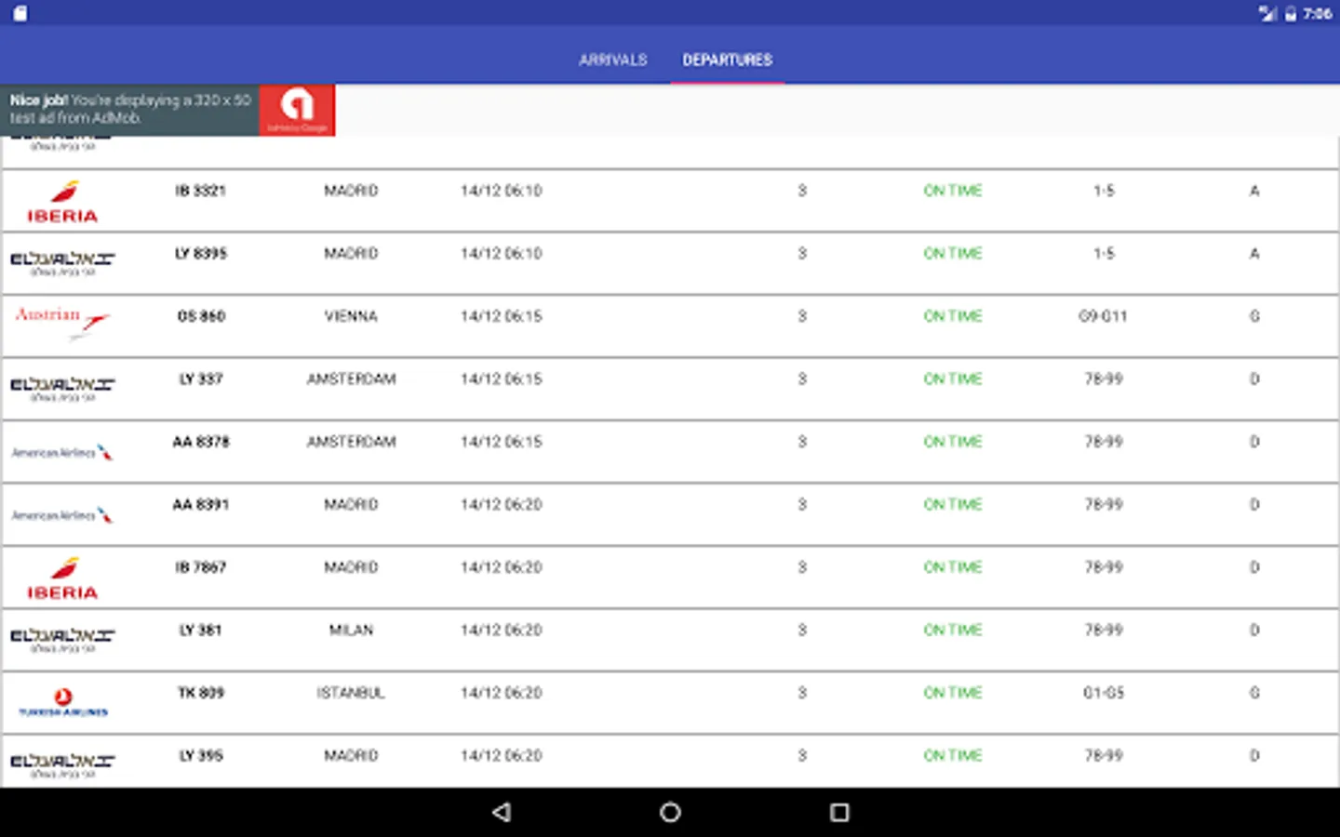The height and width of the screenshot is (837, 1340).
Task: Tap terminal number 3 in AA 8391 row
Action: coord(802,504)
